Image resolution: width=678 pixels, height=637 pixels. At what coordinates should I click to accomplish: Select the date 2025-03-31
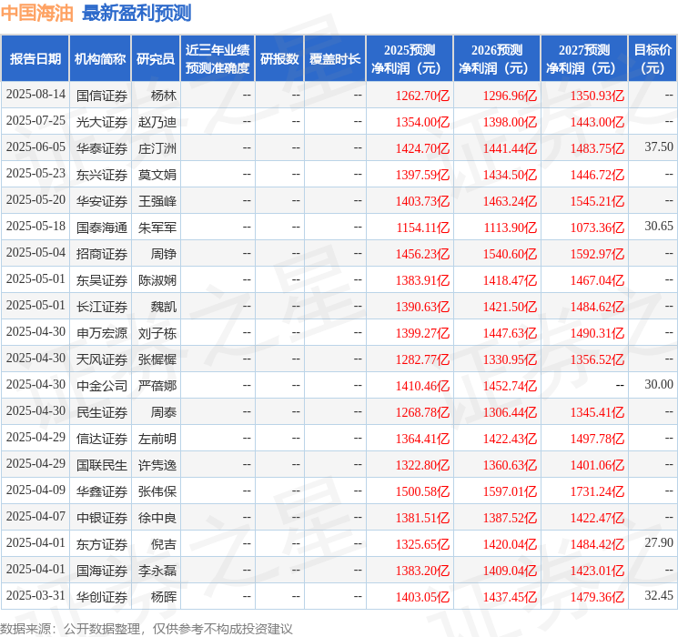pos(35,595)
